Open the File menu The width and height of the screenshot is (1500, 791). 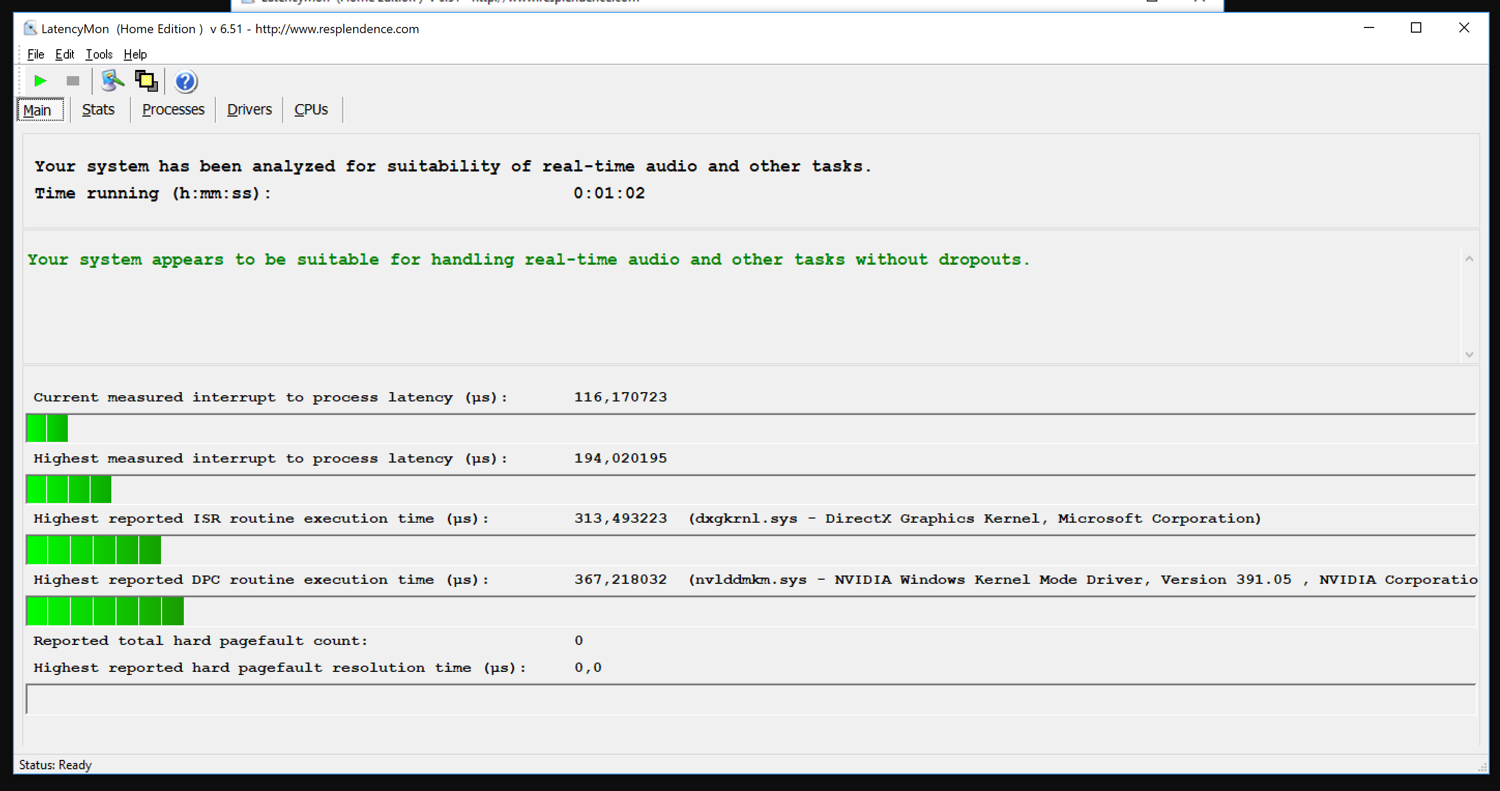pyautogui.click(x=36, y=54)
